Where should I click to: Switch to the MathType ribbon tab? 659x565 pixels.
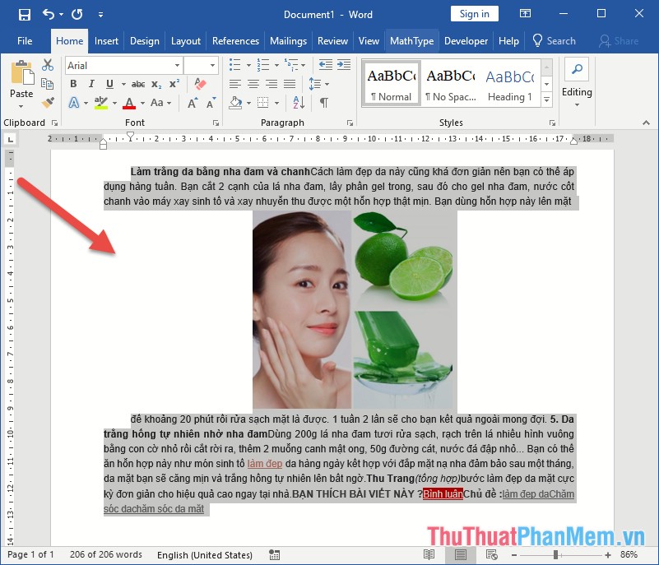tap(411, 40)
